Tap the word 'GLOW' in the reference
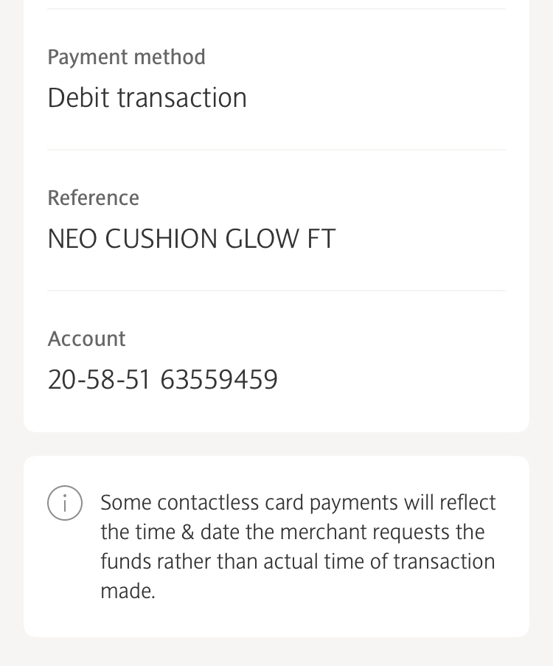This screenshot has height=666, width=553. pyautogui.click(x=262, y=238)
